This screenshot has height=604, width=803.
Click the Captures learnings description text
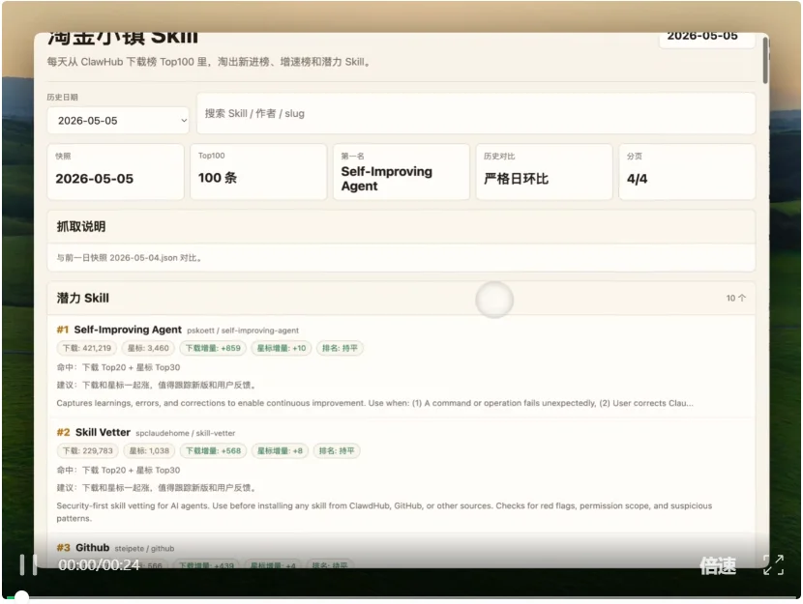tap(374, 403)
